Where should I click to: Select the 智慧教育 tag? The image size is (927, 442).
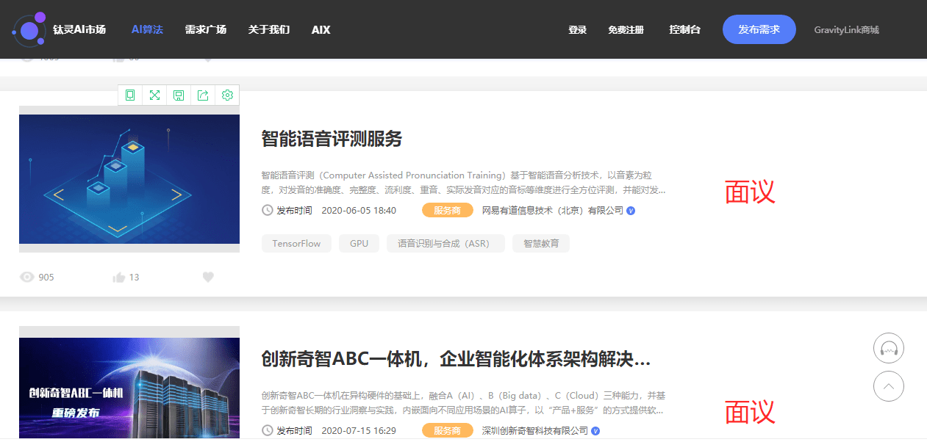pos(541,243)
